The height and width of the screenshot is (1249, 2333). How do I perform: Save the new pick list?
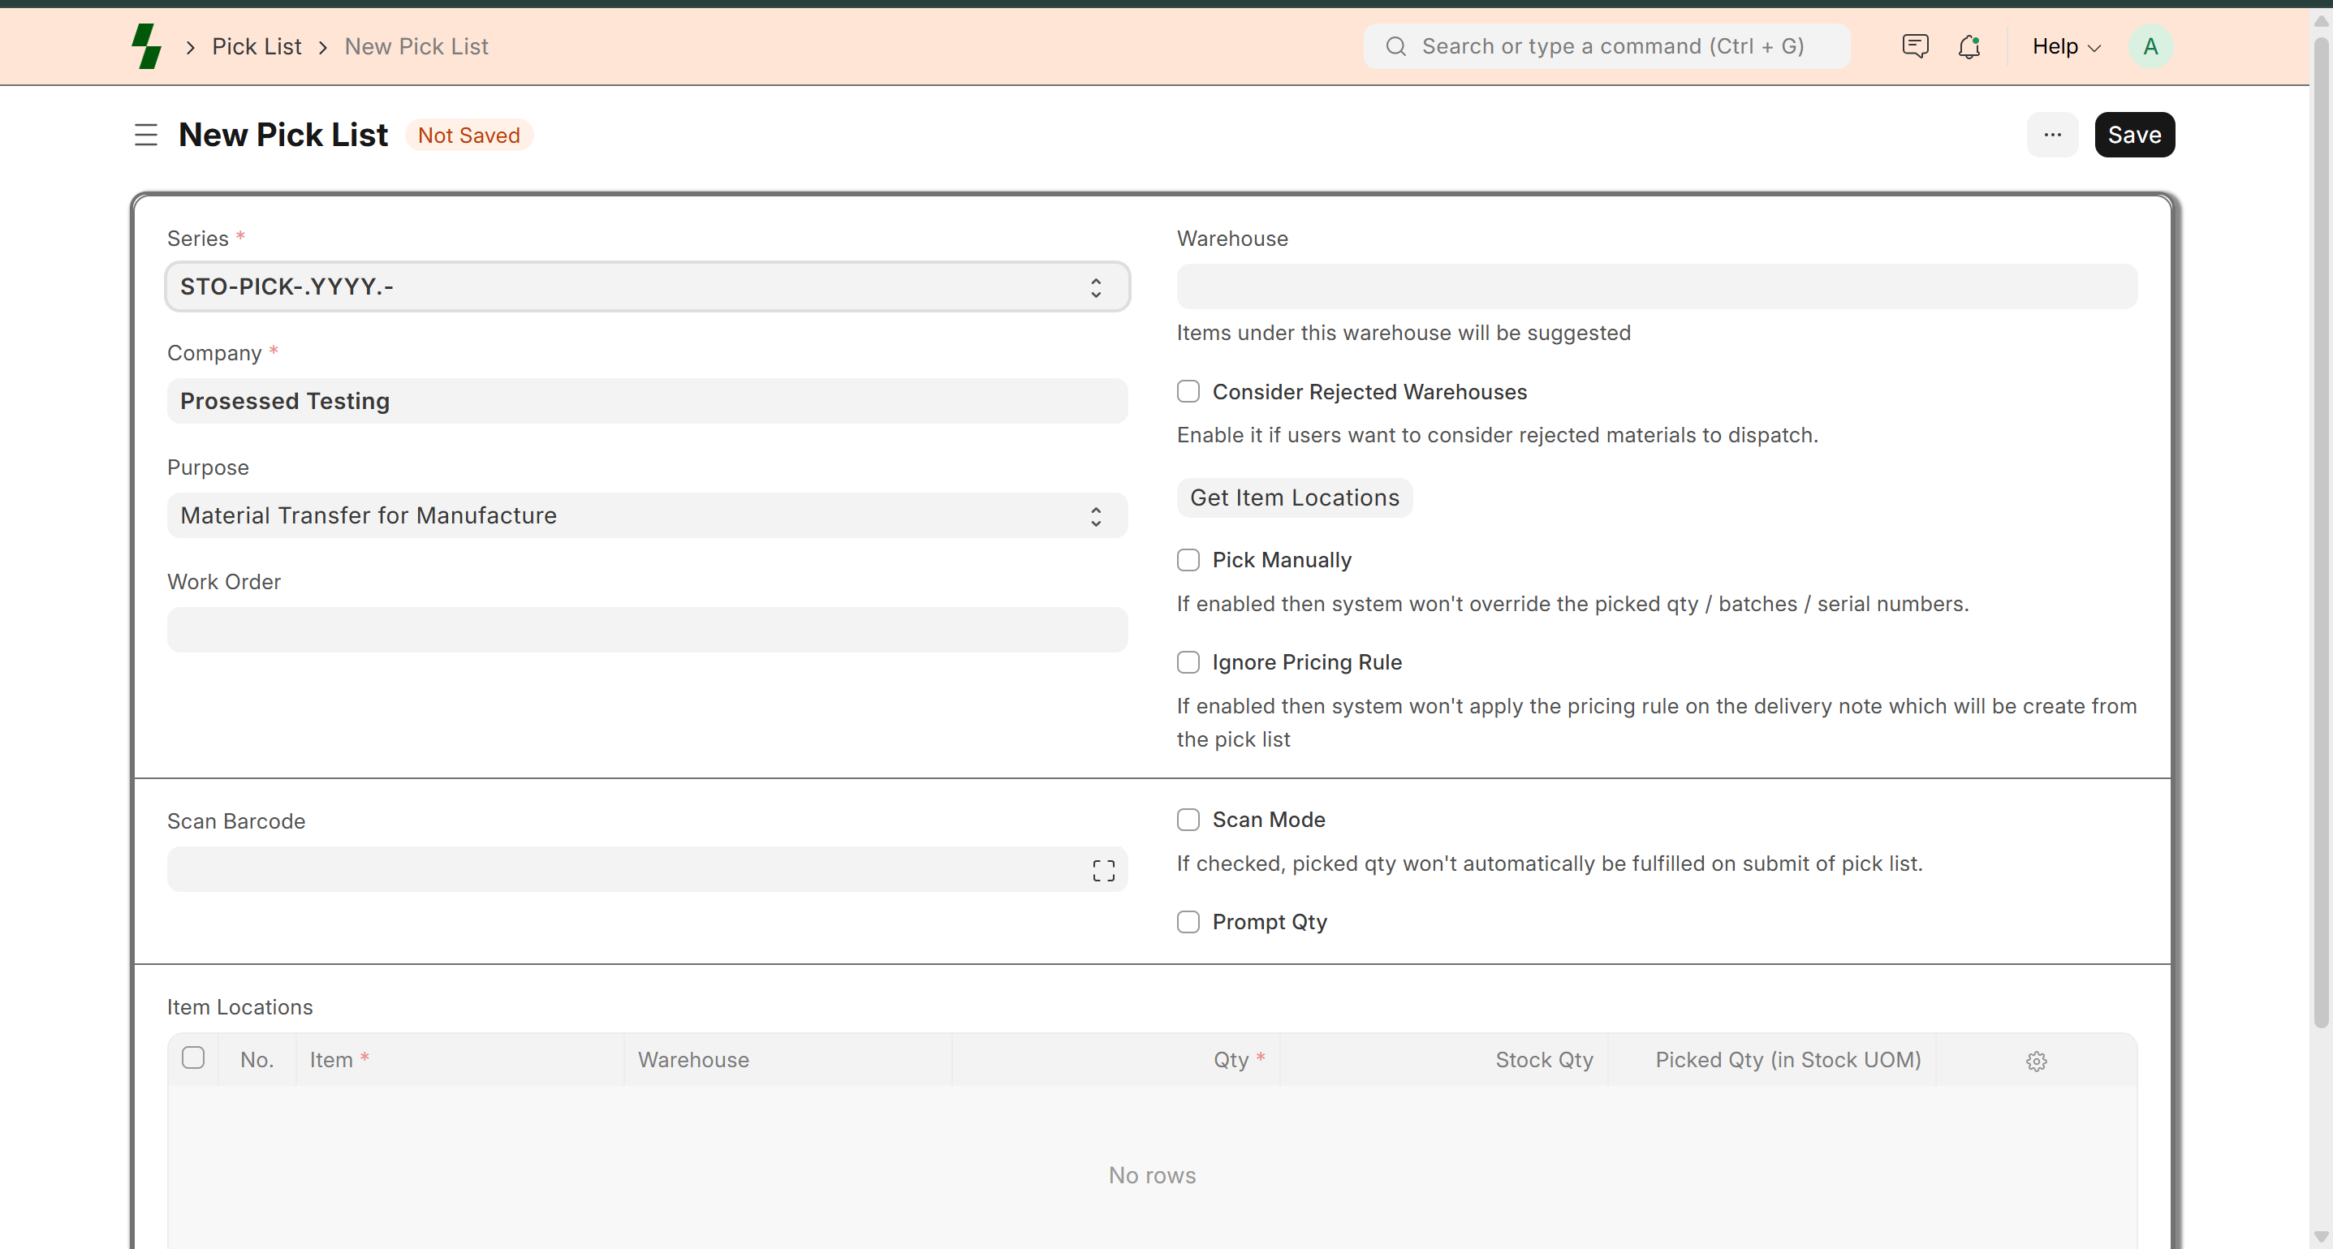[2134, 135]
